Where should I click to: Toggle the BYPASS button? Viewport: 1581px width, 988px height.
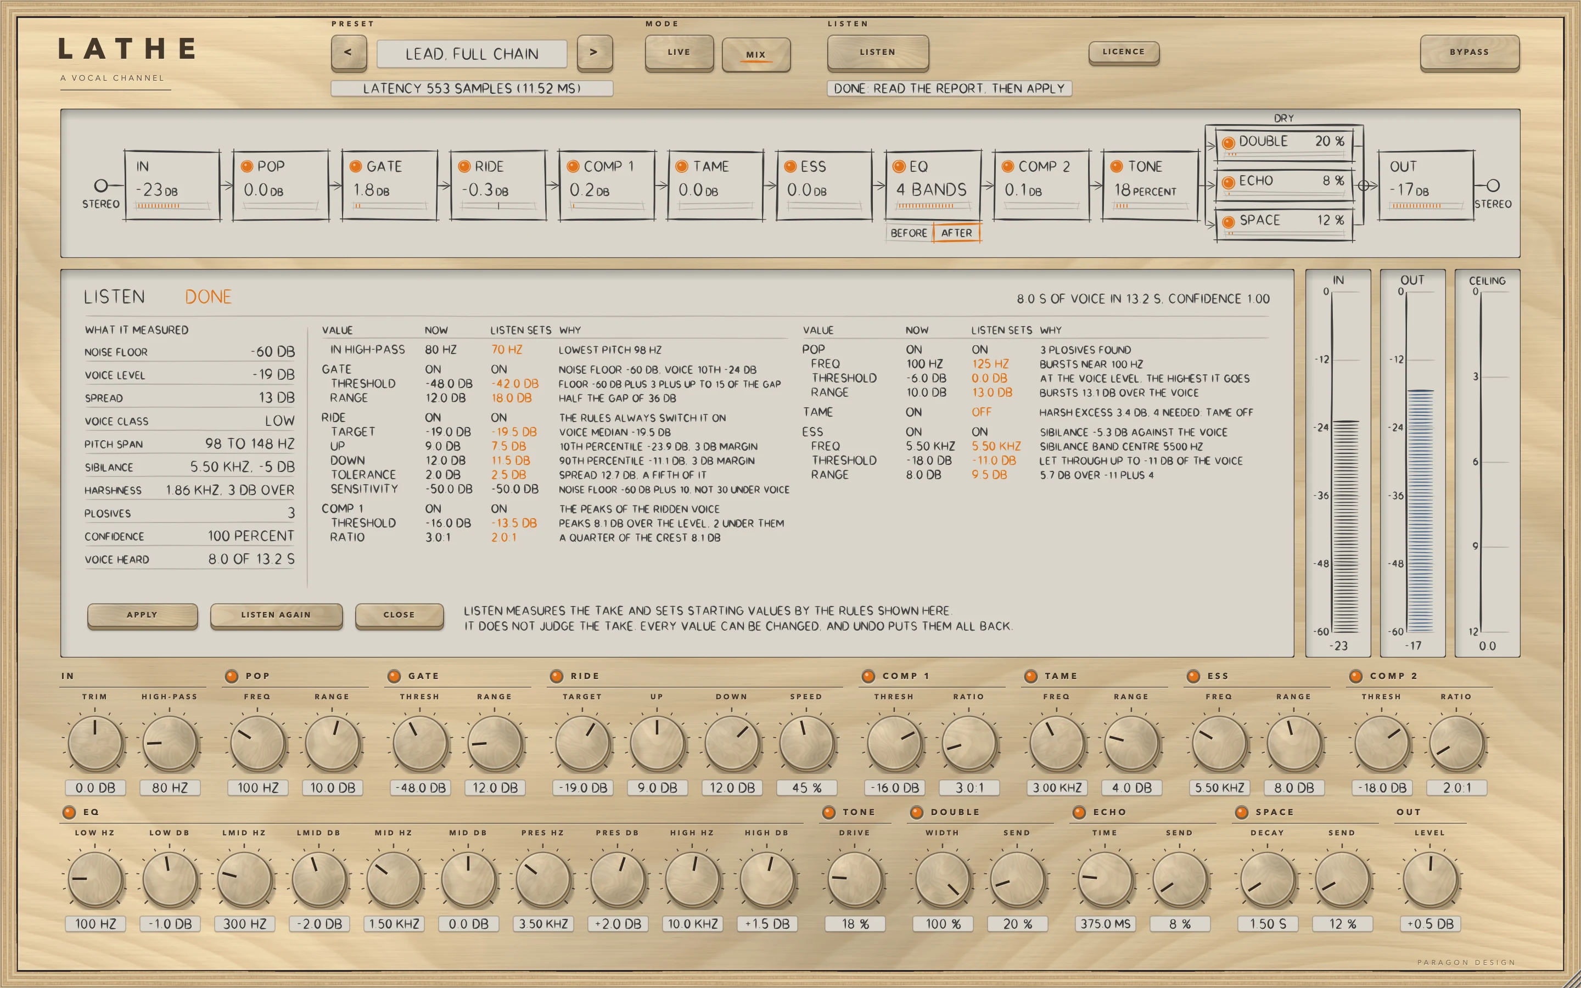click(x=1469, y=52)
